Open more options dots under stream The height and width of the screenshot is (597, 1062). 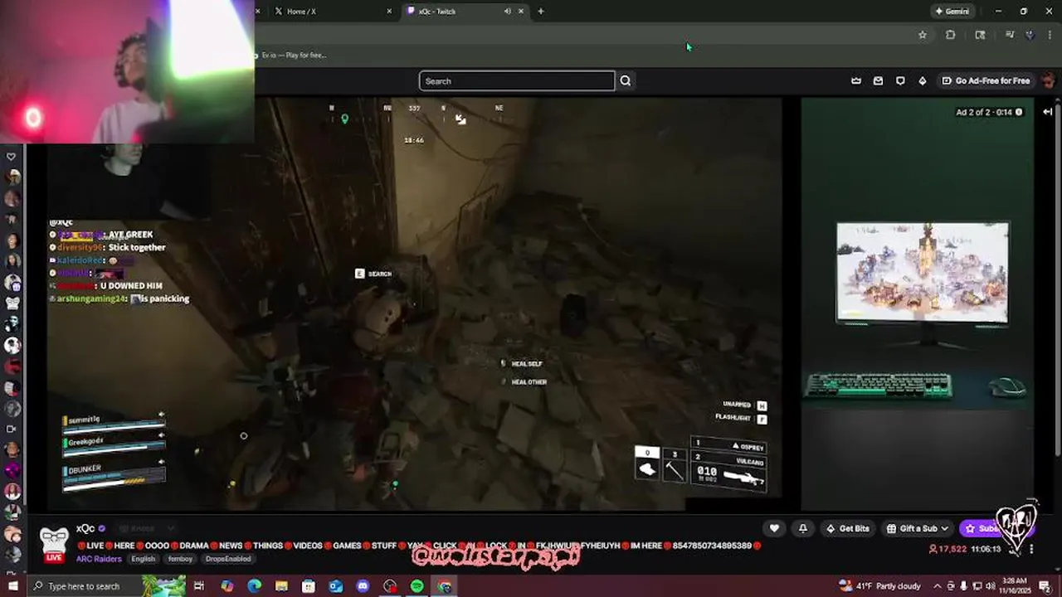coord(1031,549)
